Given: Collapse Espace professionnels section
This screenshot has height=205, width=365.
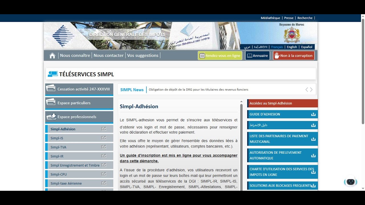Looking at the screenshot, I should (x=79, y=117).
